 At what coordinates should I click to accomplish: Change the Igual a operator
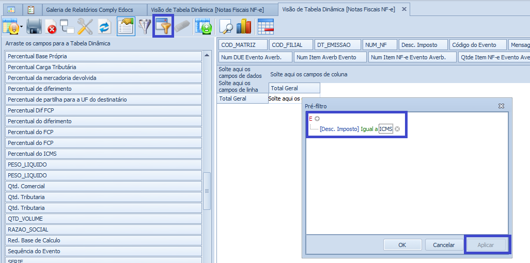click(x=369, y=129)
